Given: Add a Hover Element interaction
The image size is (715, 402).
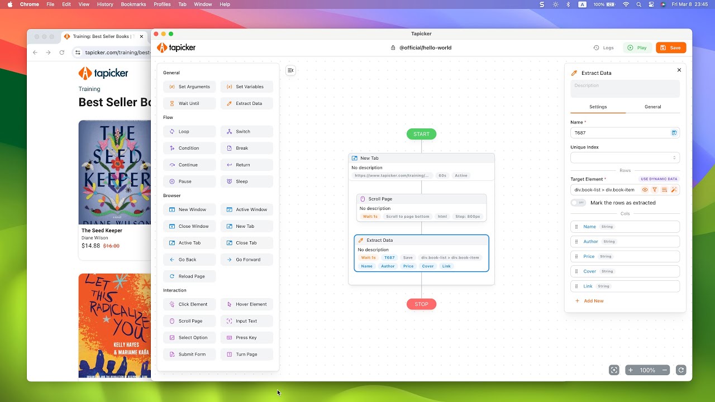Looking at the screenshot, I should (x=247, y=304).
